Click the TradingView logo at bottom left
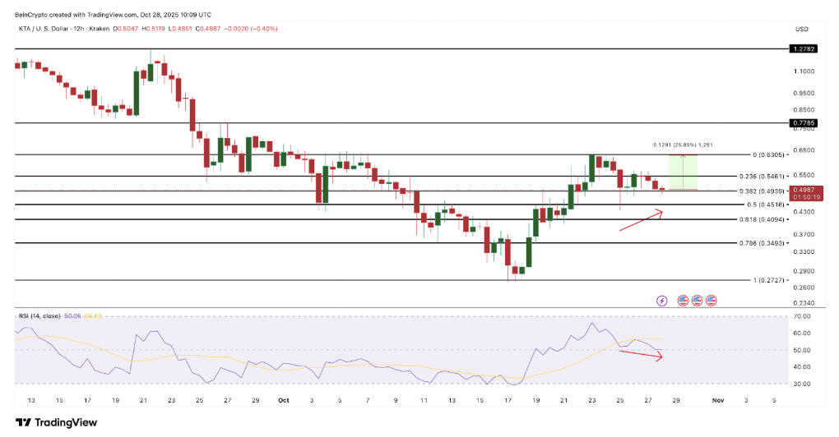 click(x=56, y=422)
